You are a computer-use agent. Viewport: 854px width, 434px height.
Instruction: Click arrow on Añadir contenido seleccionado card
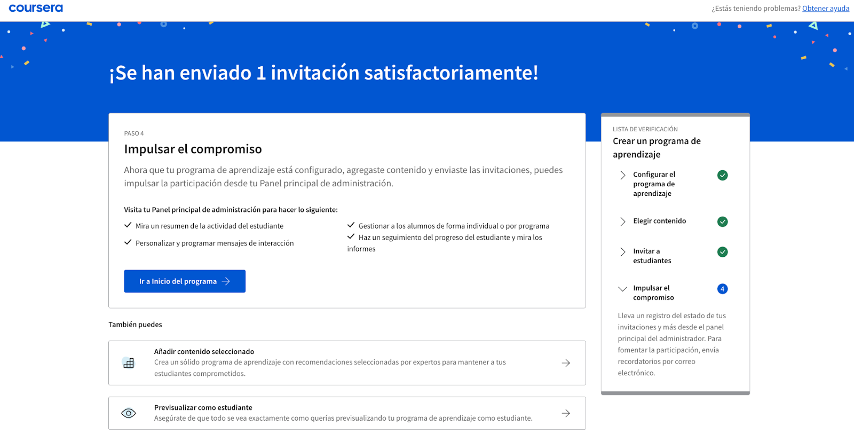(566, 363)
